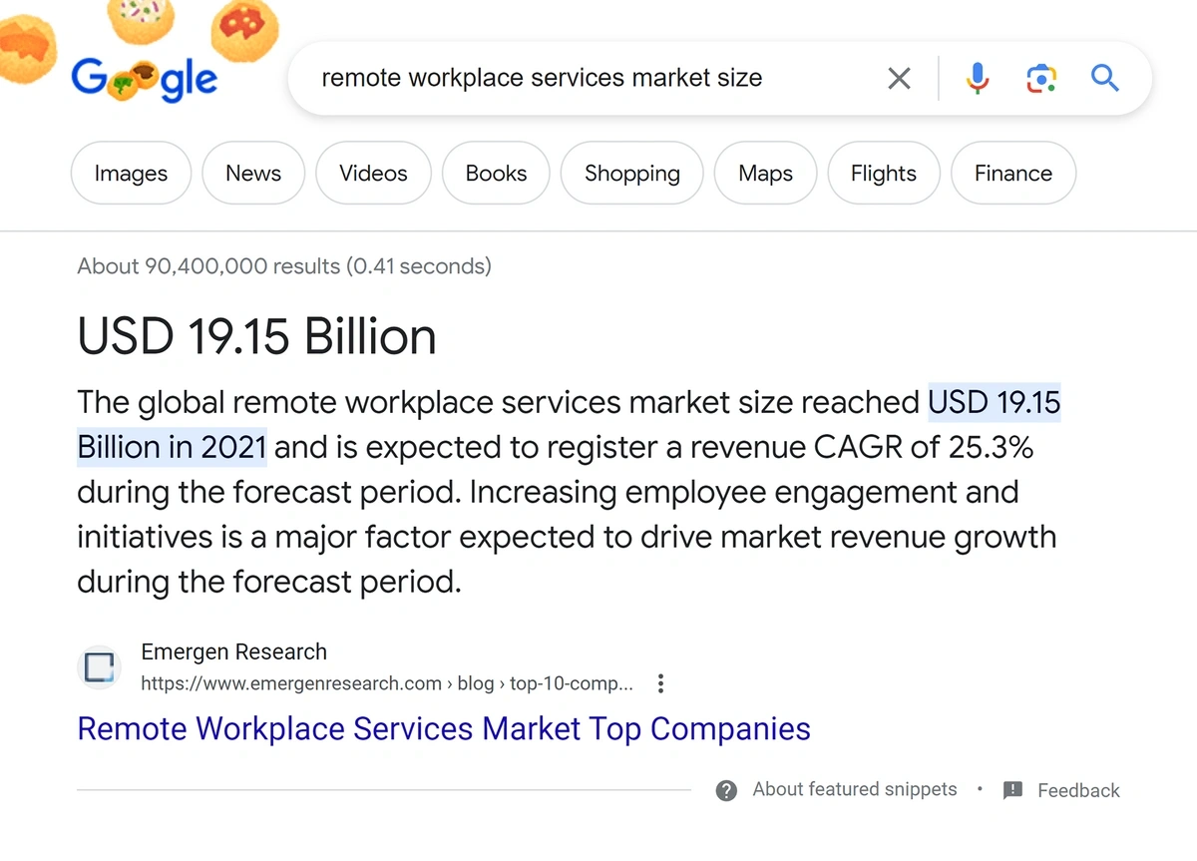
Task: Go to the Shopping tab
Action: [632, 174]
